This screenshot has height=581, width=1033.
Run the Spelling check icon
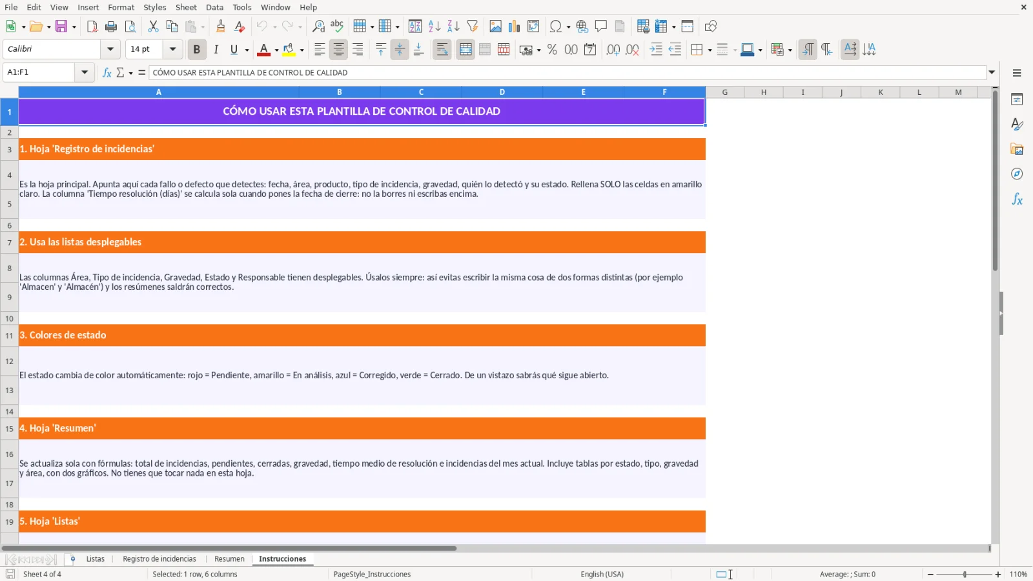[x=337, y=26]
